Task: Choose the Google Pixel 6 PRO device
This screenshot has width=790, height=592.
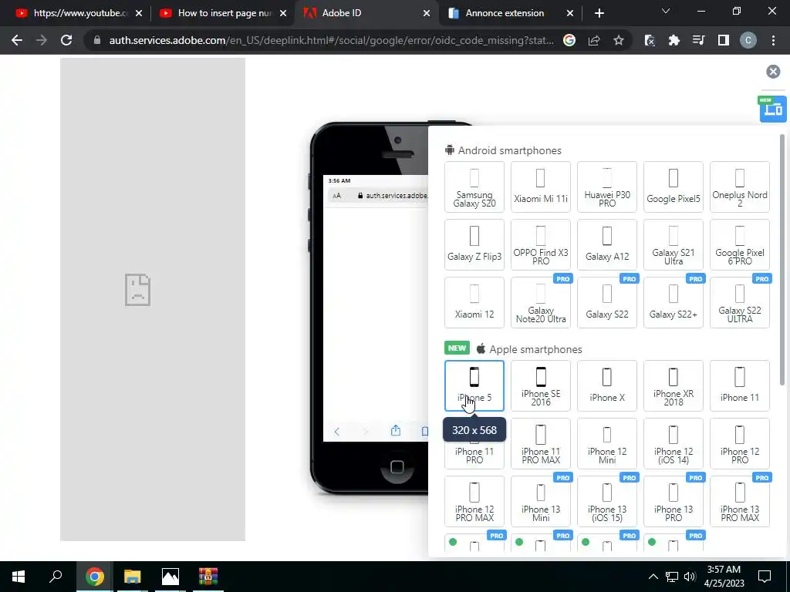Action: pos(740,245)
